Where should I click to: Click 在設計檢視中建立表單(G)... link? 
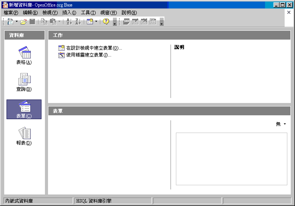point(94,48)
